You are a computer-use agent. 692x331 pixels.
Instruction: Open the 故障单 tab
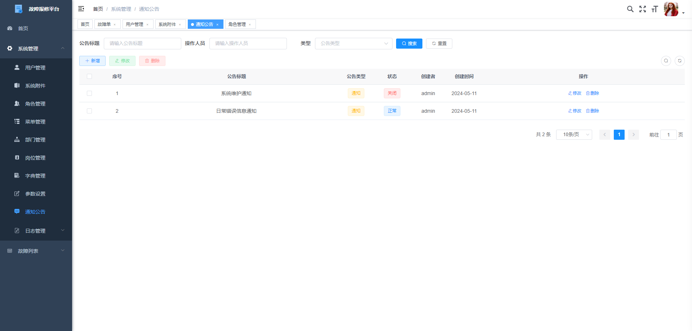[x=104, y=24]
